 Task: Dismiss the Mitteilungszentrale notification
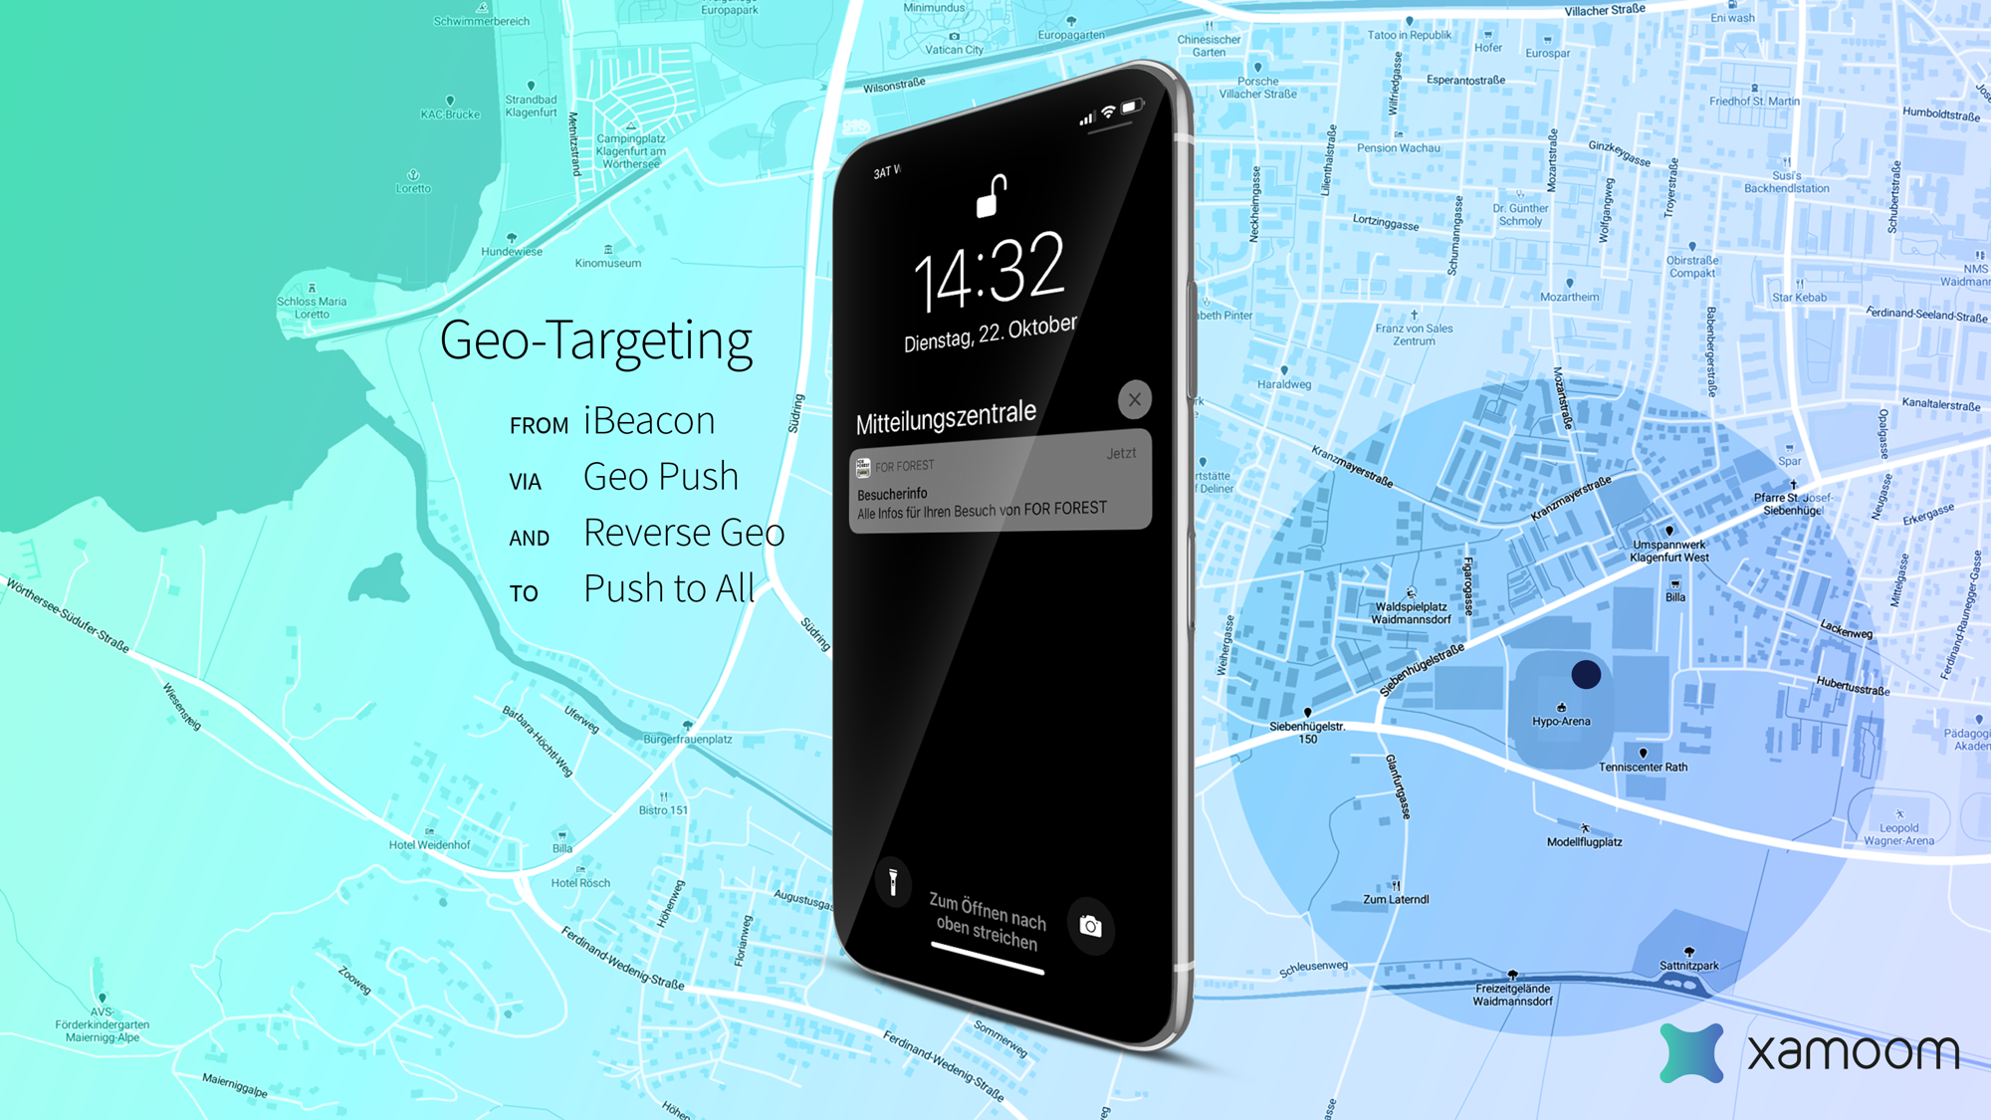(1135, 399)
